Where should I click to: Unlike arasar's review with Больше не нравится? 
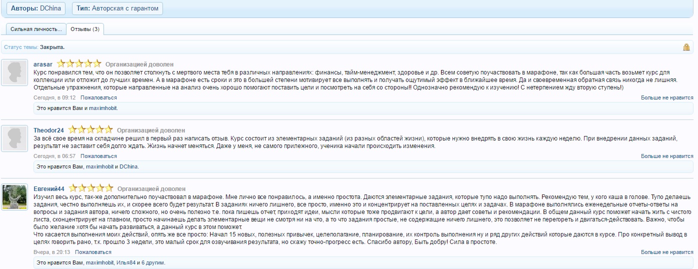(667, 97)
